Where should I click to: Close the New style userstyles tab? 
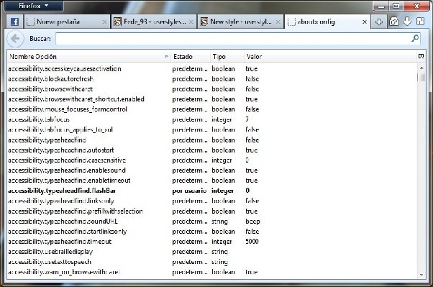(x=278, y=22)
